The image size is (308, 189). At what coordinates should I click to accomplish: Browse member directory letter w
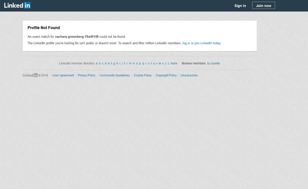pos(160,63)
